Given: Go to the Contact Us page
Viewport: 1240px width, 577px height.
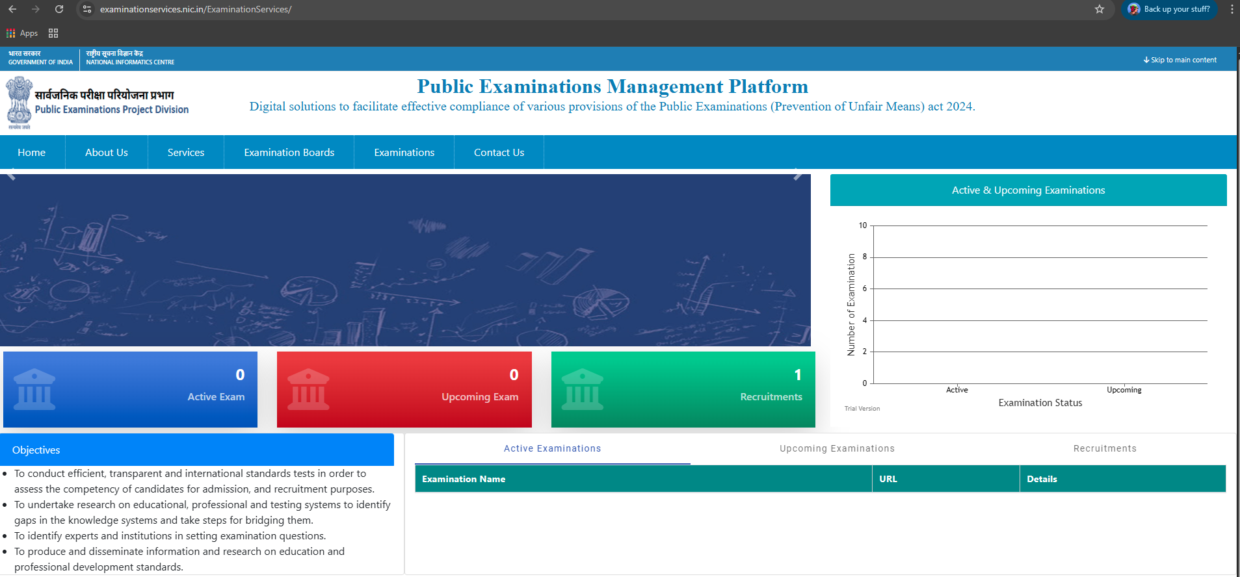Looking at the screenshot, I should tap(499, 153).
